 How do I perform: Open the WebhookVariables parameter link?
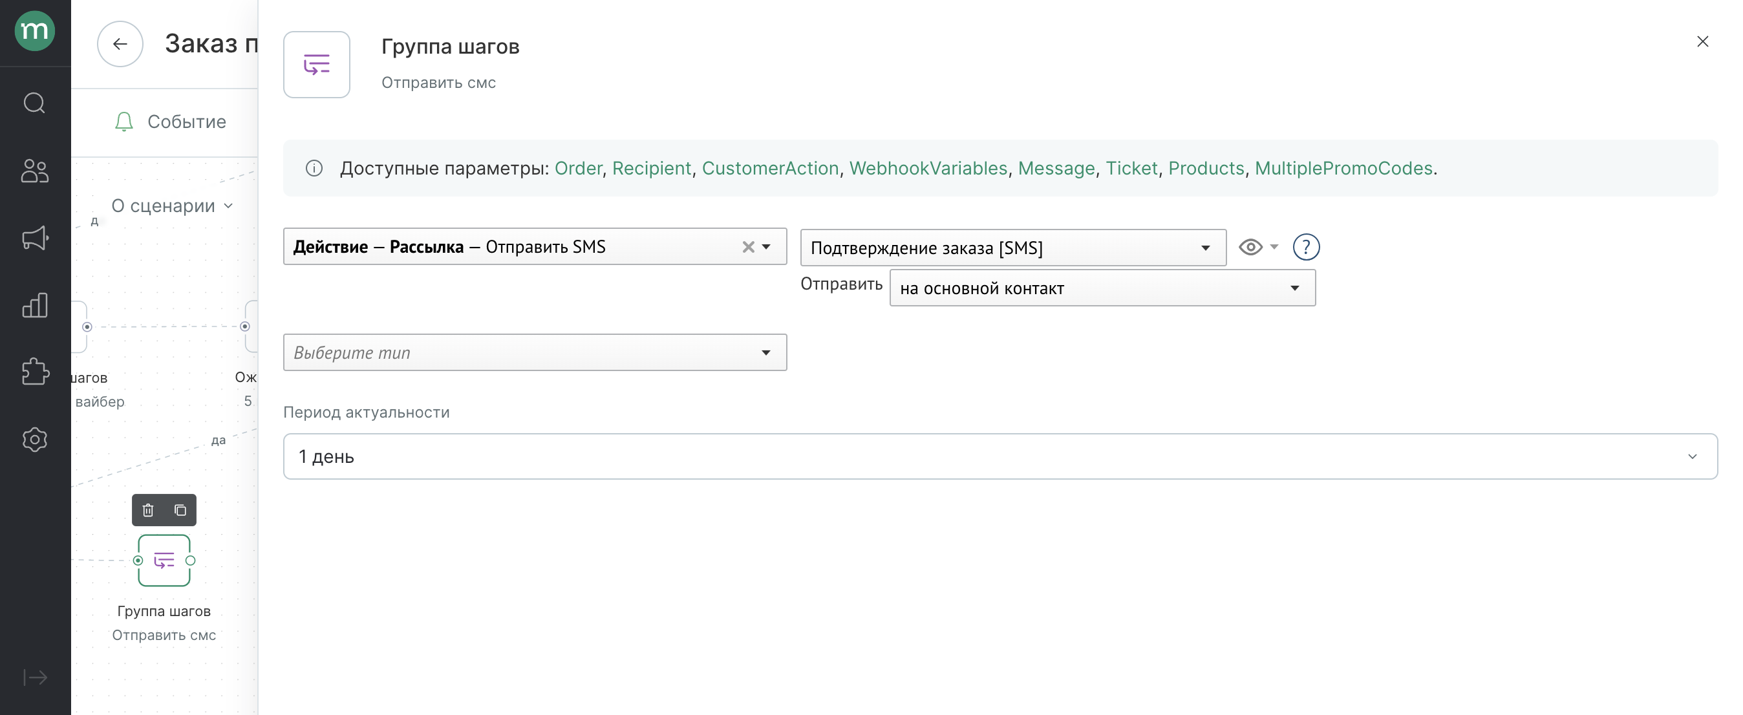tap(928, 167)
